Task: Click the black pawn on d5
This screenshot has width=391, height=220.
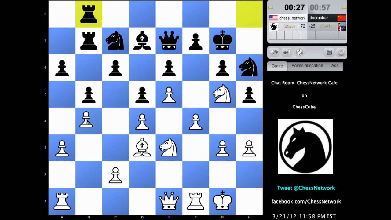Action: coord(142,95)
